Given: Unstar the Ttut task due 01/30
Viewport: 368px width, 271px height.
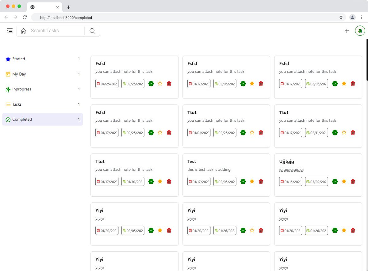Looking at the screenshot, I should pyautogui.click(x=160, y=182).
